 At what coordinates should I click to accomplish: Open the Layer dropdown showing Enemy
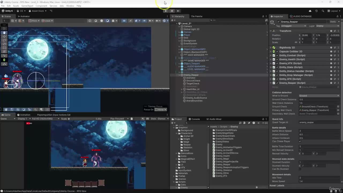pos(328,26)
